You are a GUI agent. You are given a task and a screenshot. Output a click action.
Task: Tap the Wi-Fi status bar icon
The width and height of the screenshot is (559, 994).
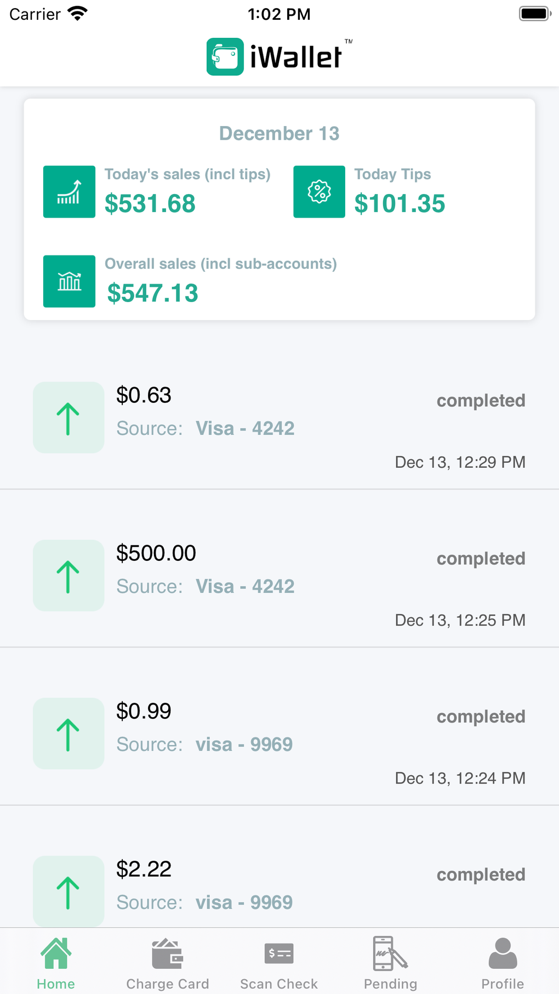(x=78, y=14)
